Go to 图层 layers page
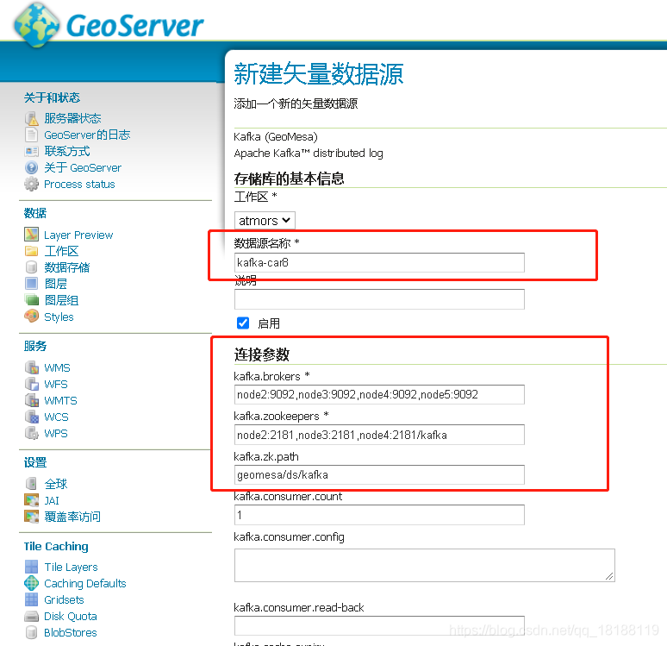The height and width of the screenshot is (646, 667). [x=55, y=284]
